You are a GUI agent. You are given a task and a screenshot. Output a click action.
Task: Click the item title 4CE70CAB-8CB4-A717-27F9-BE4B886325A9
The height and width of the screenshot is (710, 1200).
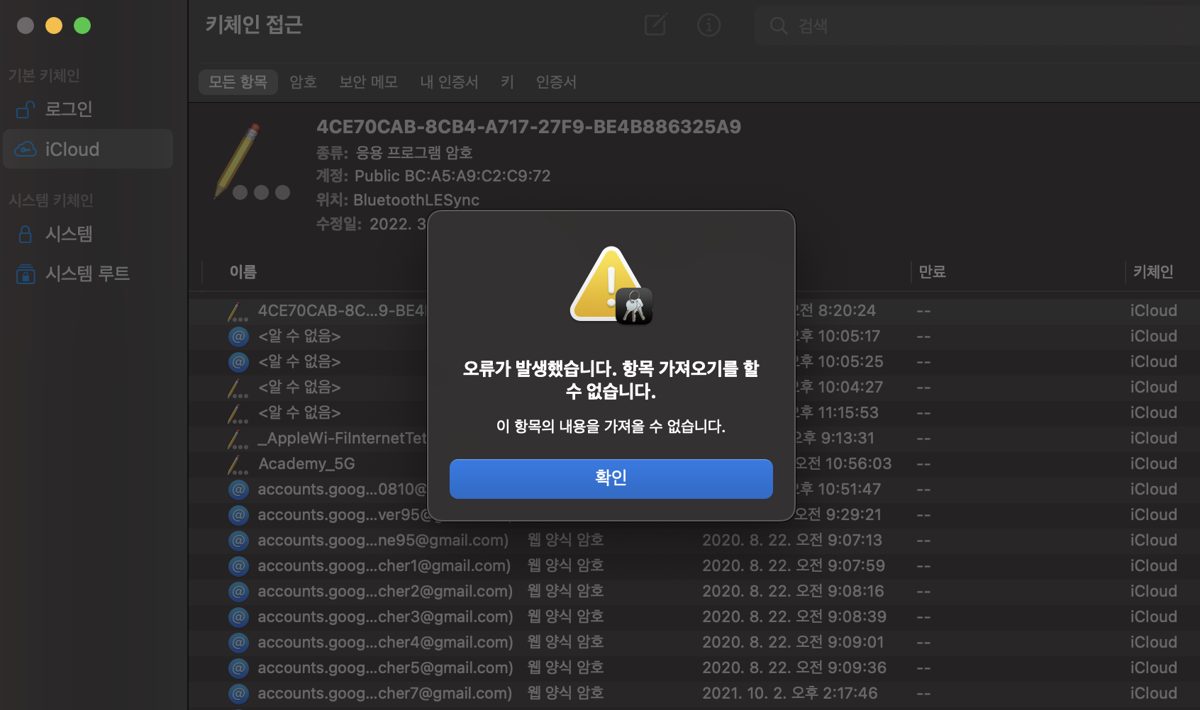(528, 127)
